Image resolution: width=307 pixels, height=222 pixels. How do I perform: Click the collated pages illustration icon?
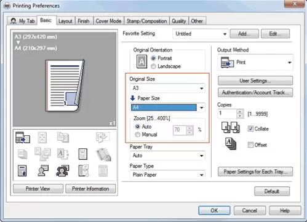click(x=230, y=127)
